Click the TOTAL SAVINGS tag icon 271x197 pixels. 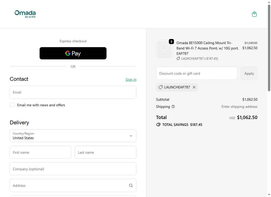[x=158, y=125]
